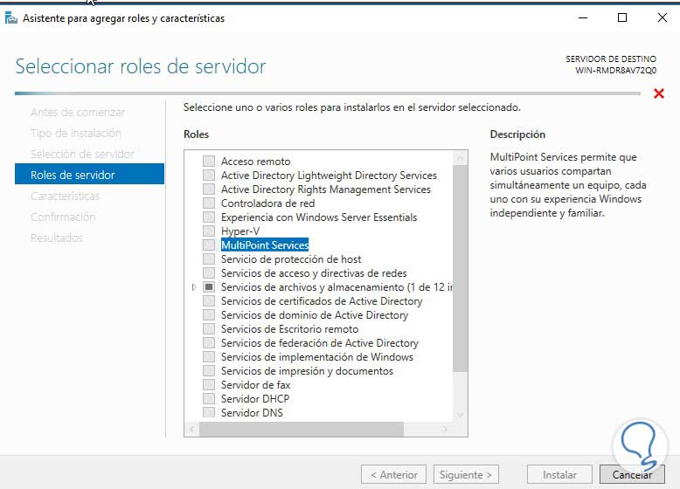
Task: Toggle Servicios de archivos y almacenamiento checkbox
Action: pos(209,286)
